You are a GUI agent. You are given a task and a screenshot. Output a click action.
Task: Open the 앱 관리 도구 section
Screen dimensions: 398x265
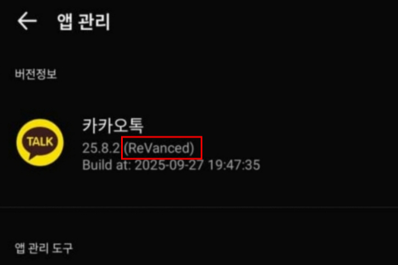[44, 248]
